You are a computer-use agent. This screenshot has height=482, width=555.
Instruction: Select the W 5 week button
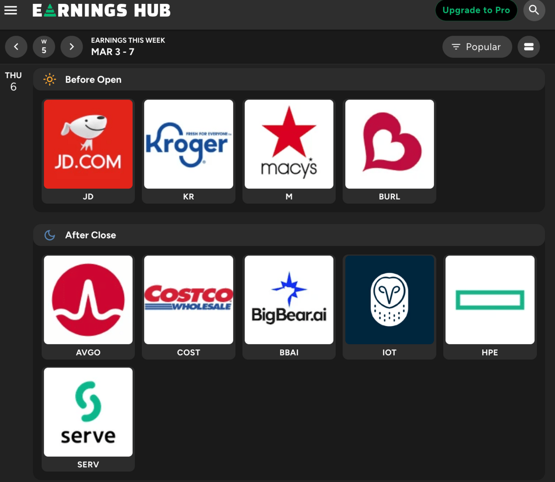coord(44,47)
